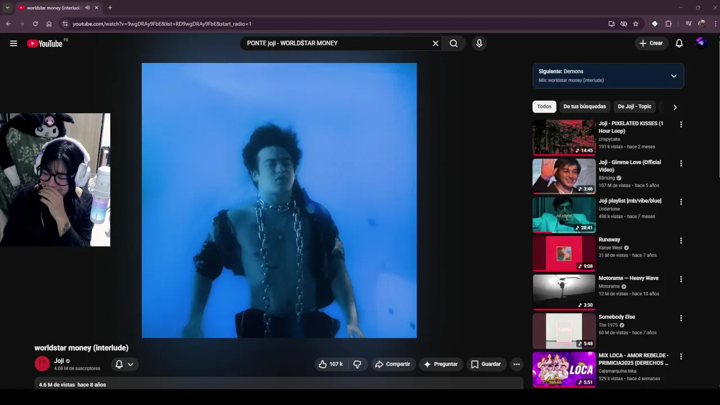Select the Todos filter chip
720x405 pixels.
[x=544, y=106]
